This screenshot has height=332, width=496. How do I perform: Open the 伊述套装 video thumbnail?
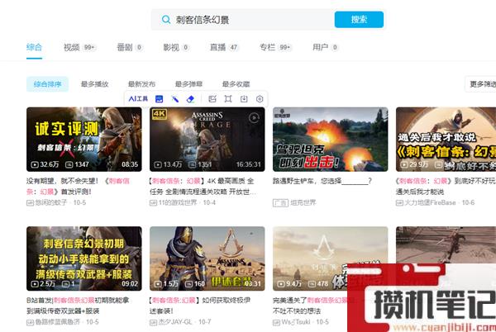[207, 258]
